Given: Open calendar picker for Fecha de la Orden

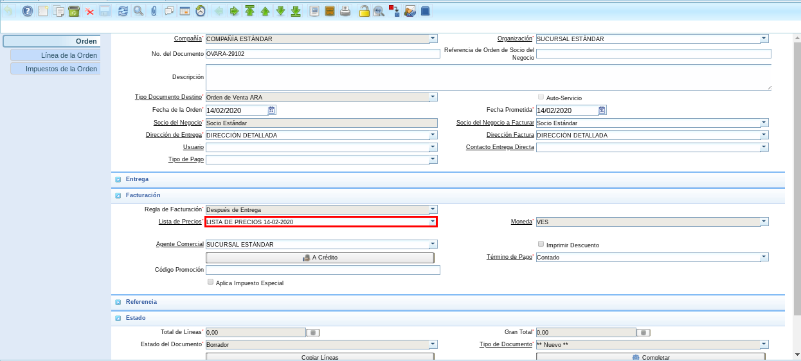Looking at the screenshot, I should point(272,110).
